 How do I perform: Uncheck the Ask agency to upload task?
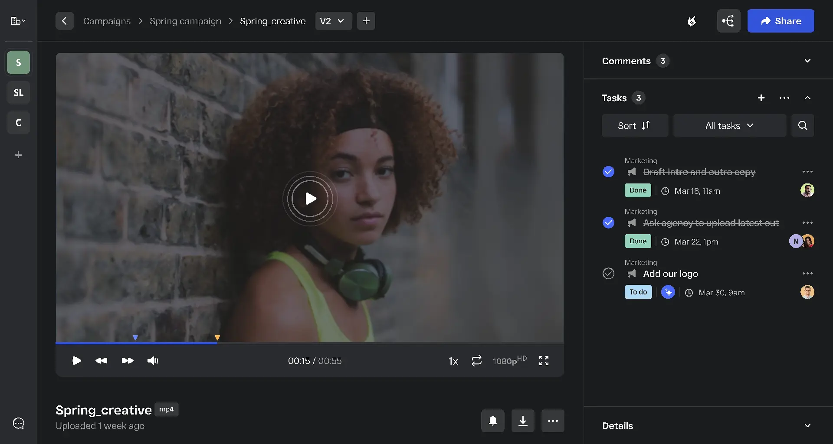coord(608,223)
